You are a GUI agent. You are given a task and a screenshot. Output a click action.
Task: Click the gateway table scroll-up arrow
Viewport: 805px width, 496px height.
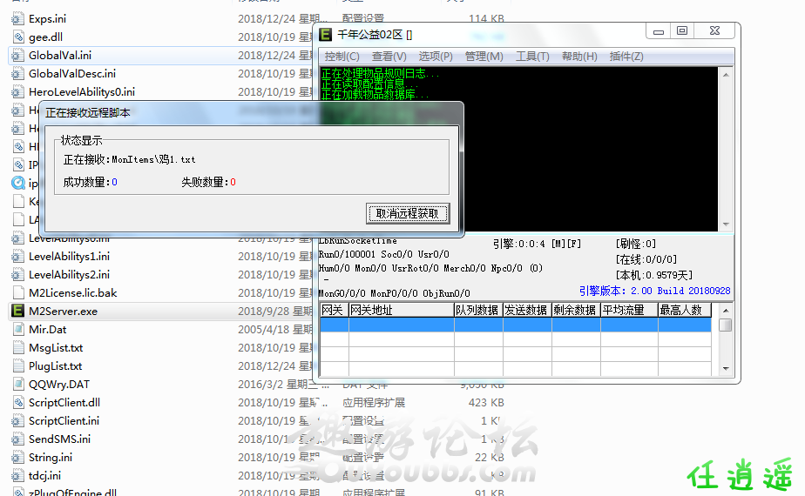click(x=726, y=311)
